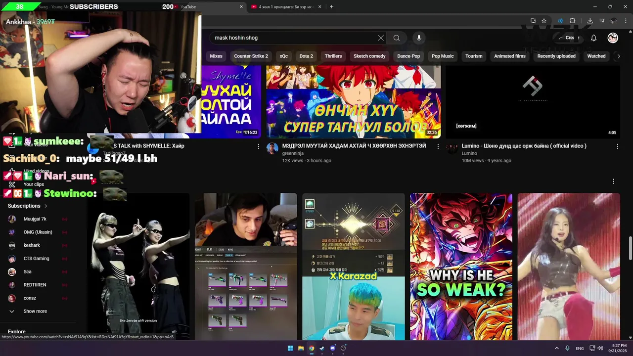This screenshot has width=633, height=356.
Task: Select the Mixes filter chip
Action: [x=216, y=56]
